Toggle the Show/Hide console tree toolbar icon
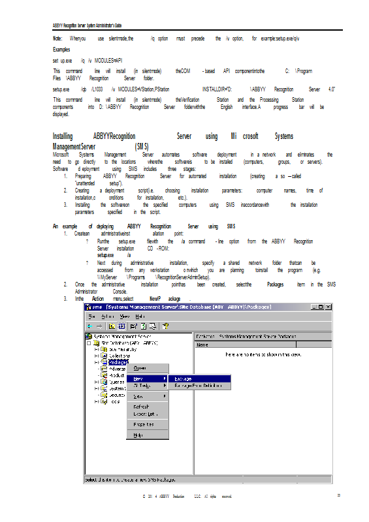Image resolution: width=369 pixels, height=522 pixels. pyautogui.click(x=121, y=326)
